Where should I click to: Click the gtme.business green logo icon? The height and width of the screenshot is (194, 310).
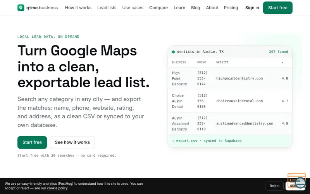click(x=21, y=8)
